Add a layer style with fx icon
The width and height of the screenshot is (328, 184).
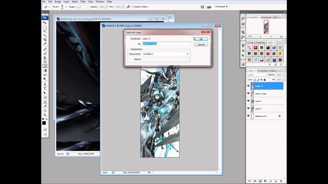point(255,181)
